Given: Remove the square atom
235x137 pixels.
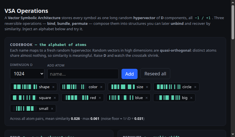Looking at the screenshot, I should coord(55,98).
